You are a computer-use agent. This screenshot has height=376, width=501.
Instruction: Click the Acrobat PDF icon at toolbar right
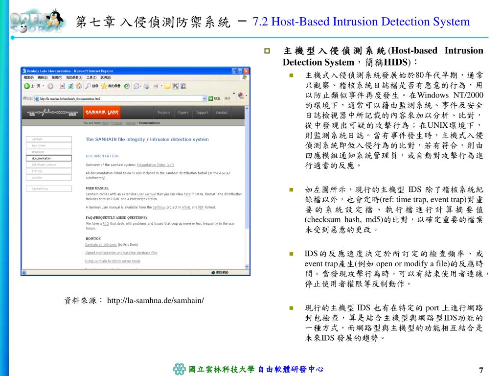click(x=241, y=95)
